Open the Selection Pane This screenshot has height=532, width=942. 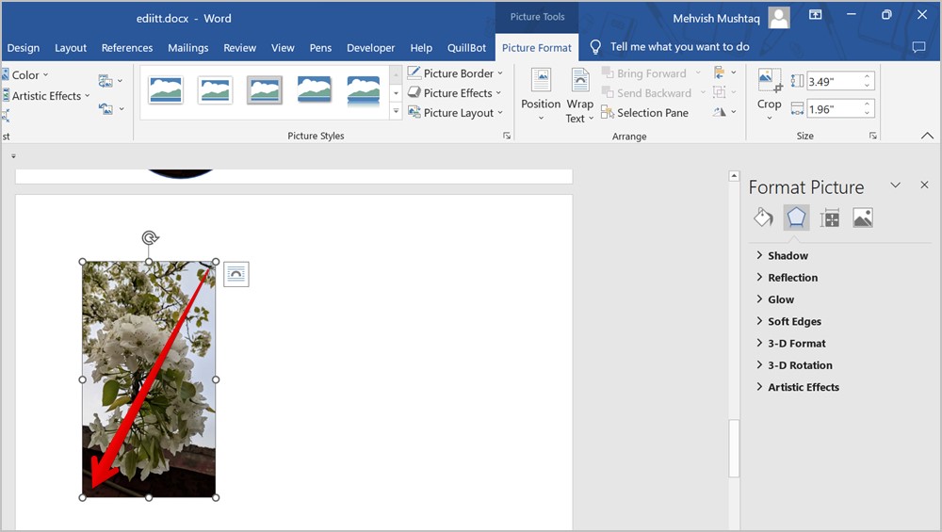(x=652, y=113)
